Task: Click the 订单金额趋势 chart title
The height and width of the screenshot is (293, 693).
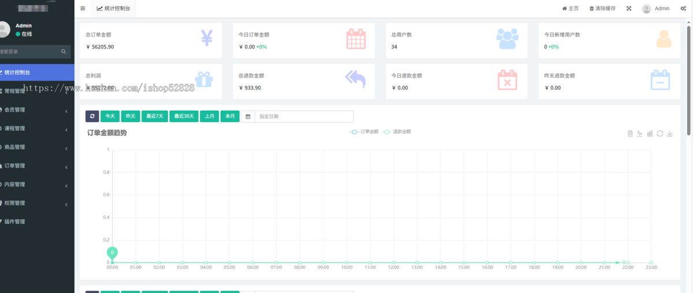Action: coord(107,133)
